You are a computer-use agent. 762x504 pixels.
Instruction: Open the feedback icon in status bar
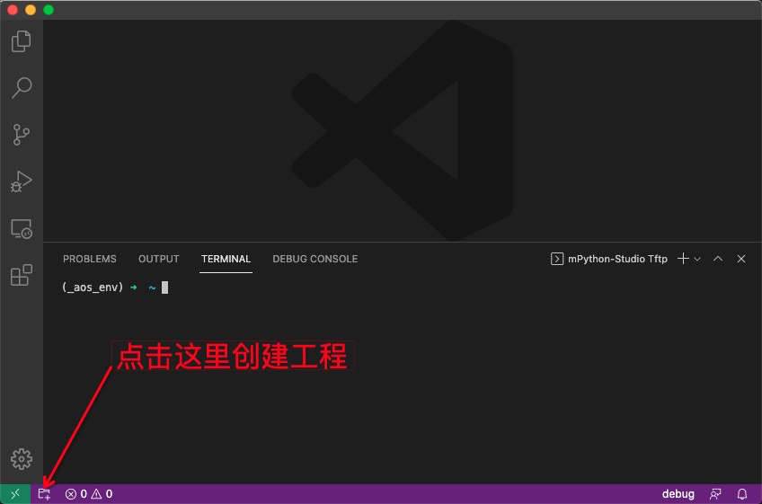715,494
